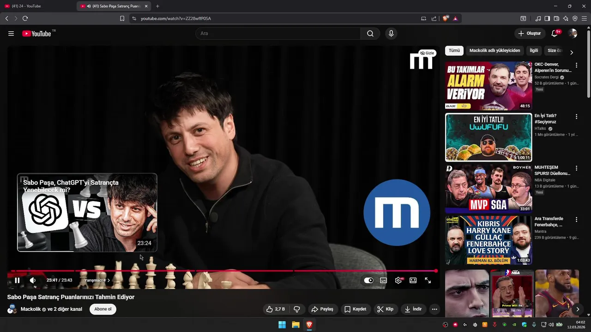Click the search magnifier button
The width and height of the screenshot is (591, 332).
(370, 34)
